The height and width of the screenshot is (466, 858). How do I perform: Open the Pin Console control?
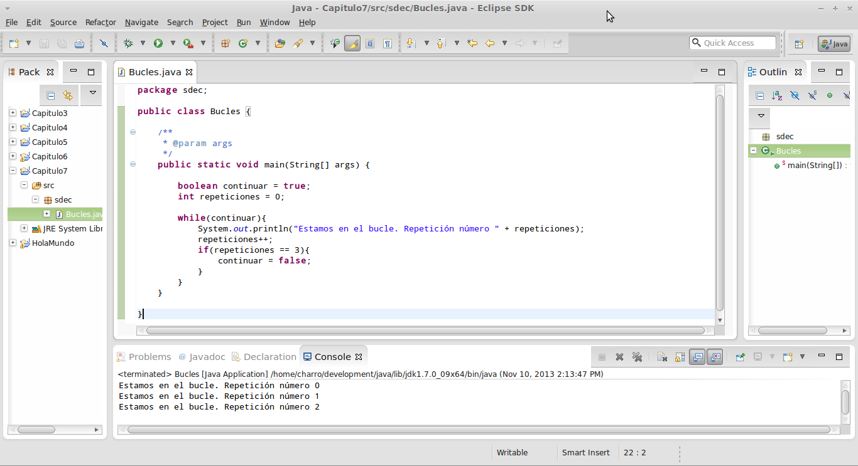tap(740, 356)
